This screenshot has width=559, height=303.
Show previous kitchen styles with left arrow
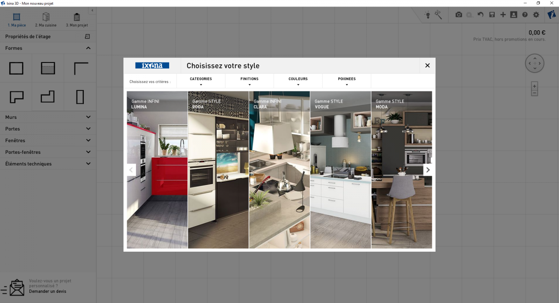coord(131,170)
